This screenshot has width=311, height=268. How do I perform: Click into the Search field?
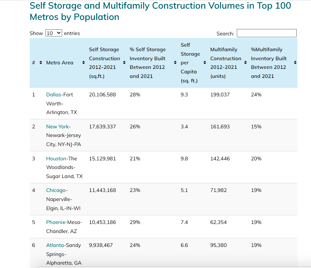tap(266, 33)
